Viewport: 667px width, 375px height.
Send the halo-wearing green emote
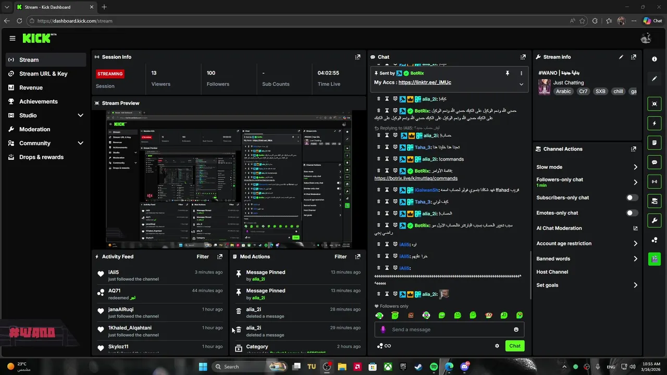coord(395,315)
